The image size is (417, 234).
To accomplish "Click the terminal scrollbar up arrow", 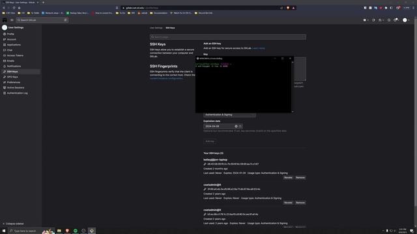I will coord(293,62).
